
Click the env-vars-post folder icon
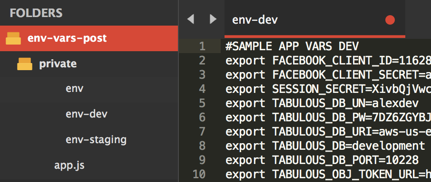[x=13, y=38]
